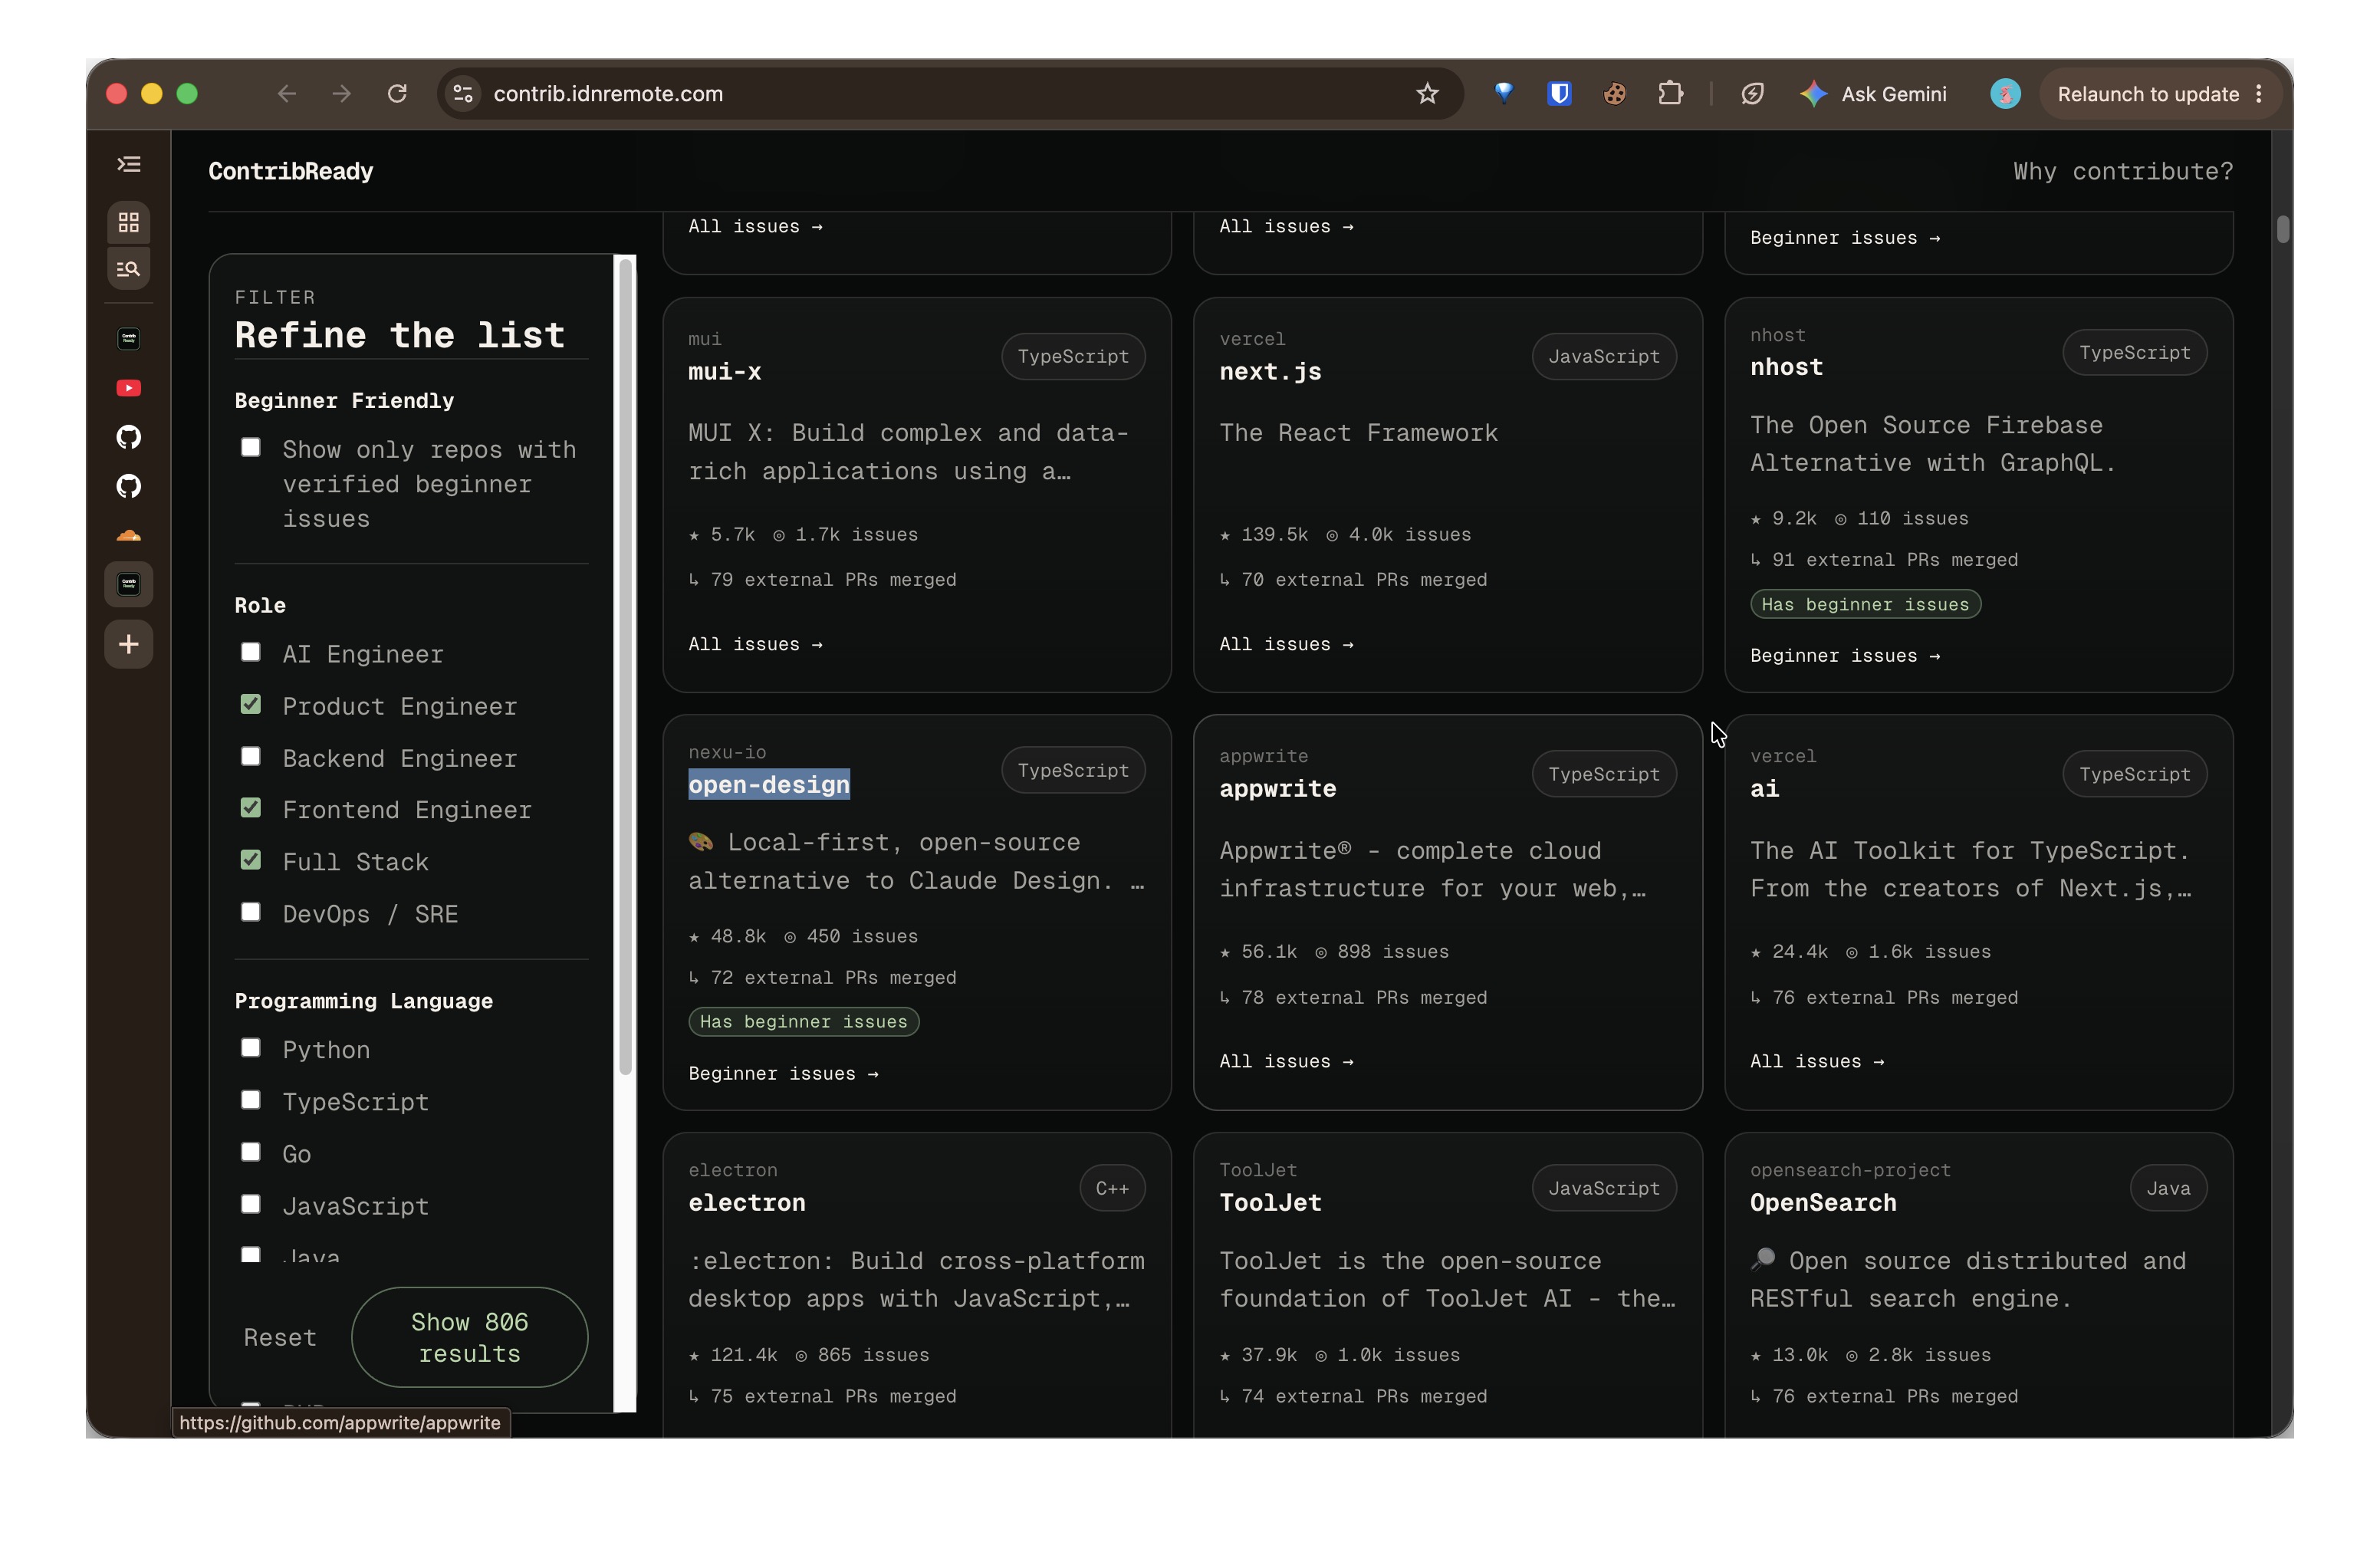Screen dimensions: 2380x1552
Task: Click the Java tag on OpenSearch card
Action: point(2168,1188)
